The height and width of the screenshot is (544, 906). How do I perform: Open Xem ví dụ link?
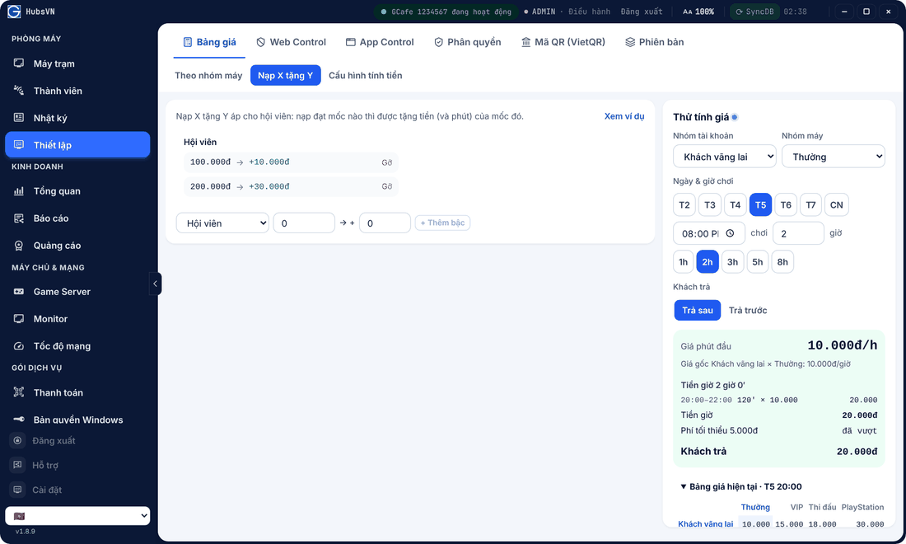point(624,116)
